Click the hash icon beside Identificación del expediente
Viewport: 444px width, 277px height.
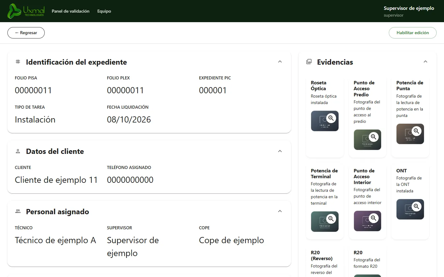pos(18,62)
